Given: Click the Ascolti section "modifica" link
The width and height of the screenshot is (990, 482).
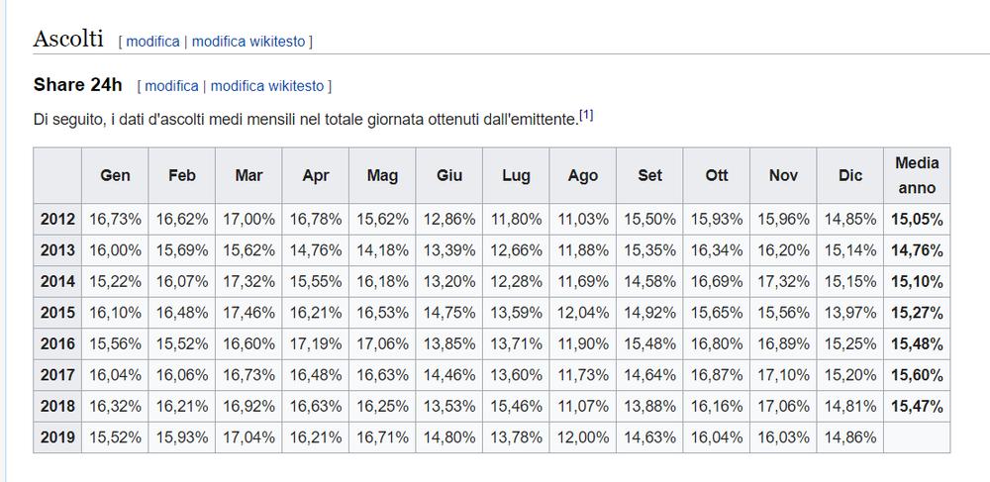Looking at the screenshot, I should point(152,42).
